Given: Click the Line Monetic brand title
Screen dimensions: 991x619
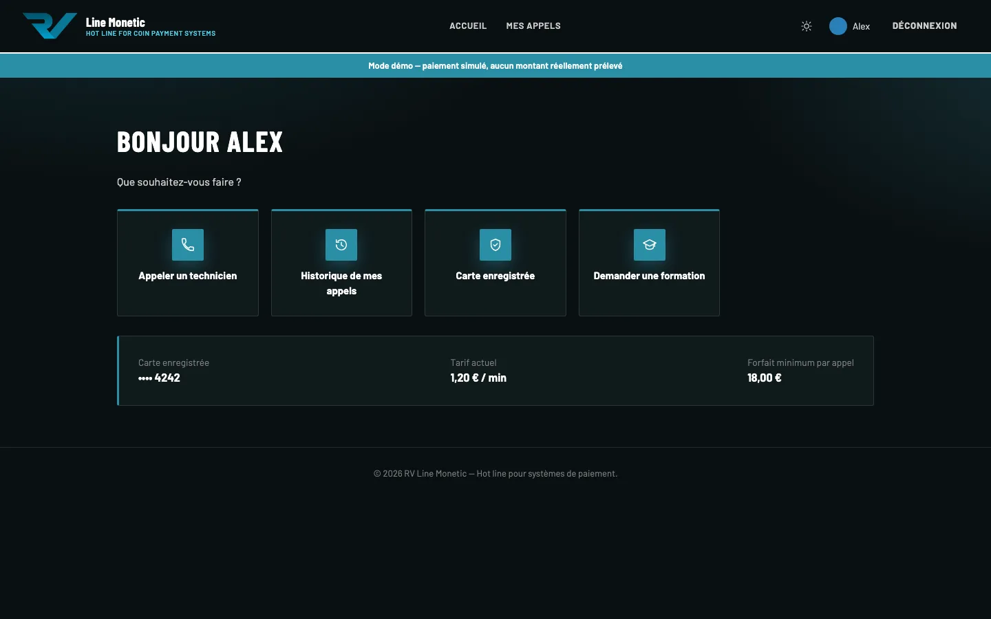Looking at the screenshot, I should click(116, 23).
